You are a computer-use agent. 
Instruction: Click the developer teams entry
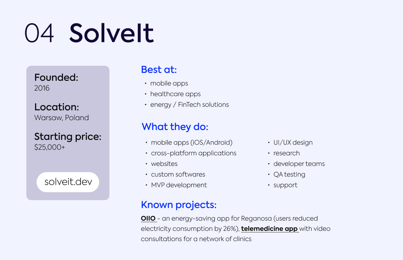(x=299, y=164)
